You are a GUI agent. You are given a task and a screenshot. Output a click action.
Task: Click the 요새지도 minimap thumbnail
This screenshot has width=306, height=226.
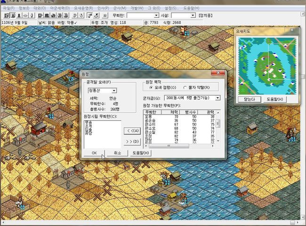coord(267,66)
